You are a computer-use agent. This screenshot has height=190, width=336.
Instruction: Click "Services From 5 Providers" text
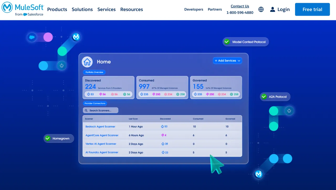click(110, 88)
